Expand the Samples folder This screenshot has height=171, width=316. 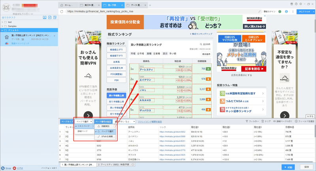pos(2,26)
